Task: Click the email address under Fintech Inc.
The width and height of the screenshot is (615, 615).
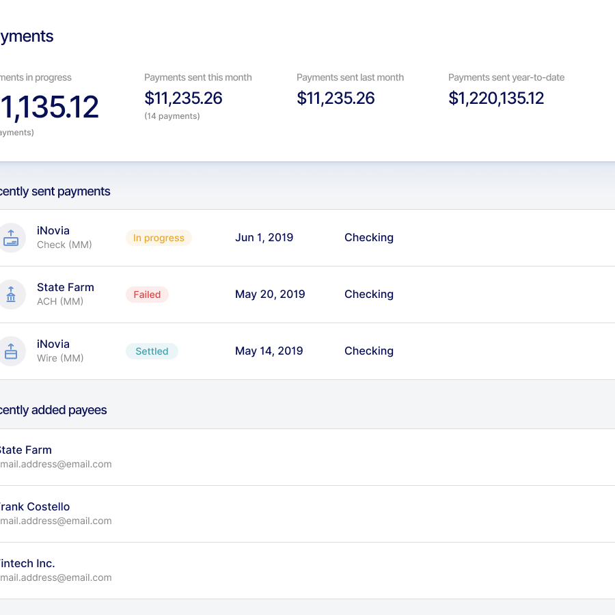Action: (x=56, y=577)
